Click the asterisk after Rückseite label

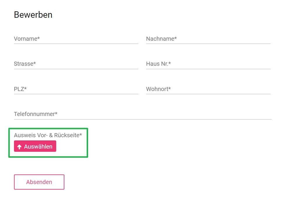(x=81, y=134)
